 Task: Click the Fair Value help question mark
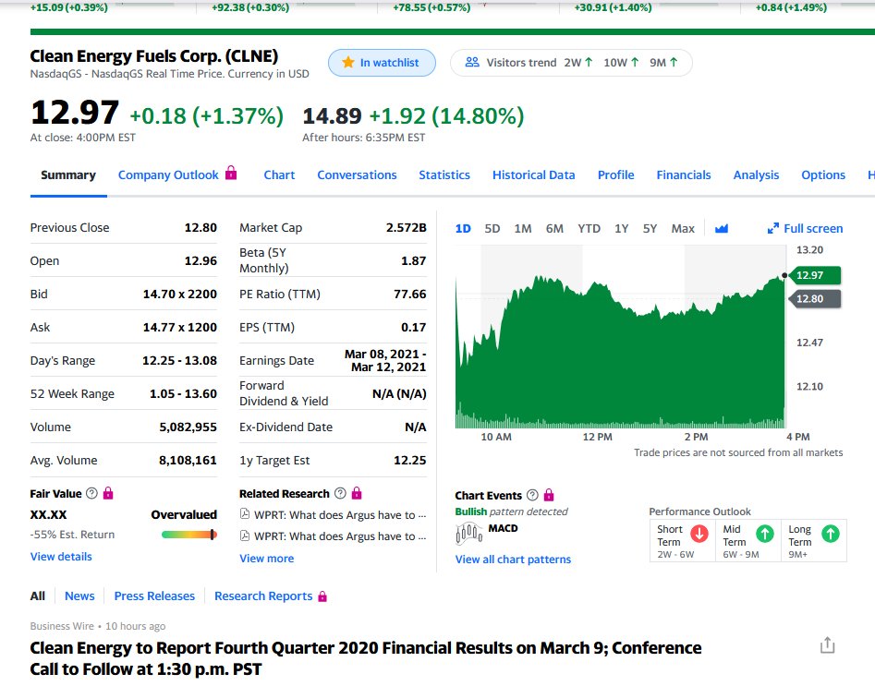(91, 493)
